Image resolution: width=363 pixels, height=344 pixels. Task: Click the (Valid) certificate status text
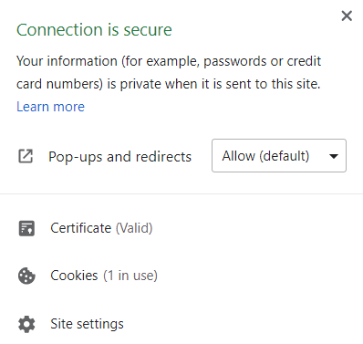134,228
